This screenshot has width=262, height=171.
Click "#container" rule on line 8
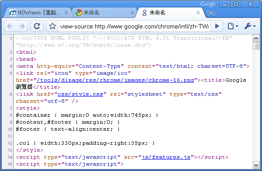33,115
